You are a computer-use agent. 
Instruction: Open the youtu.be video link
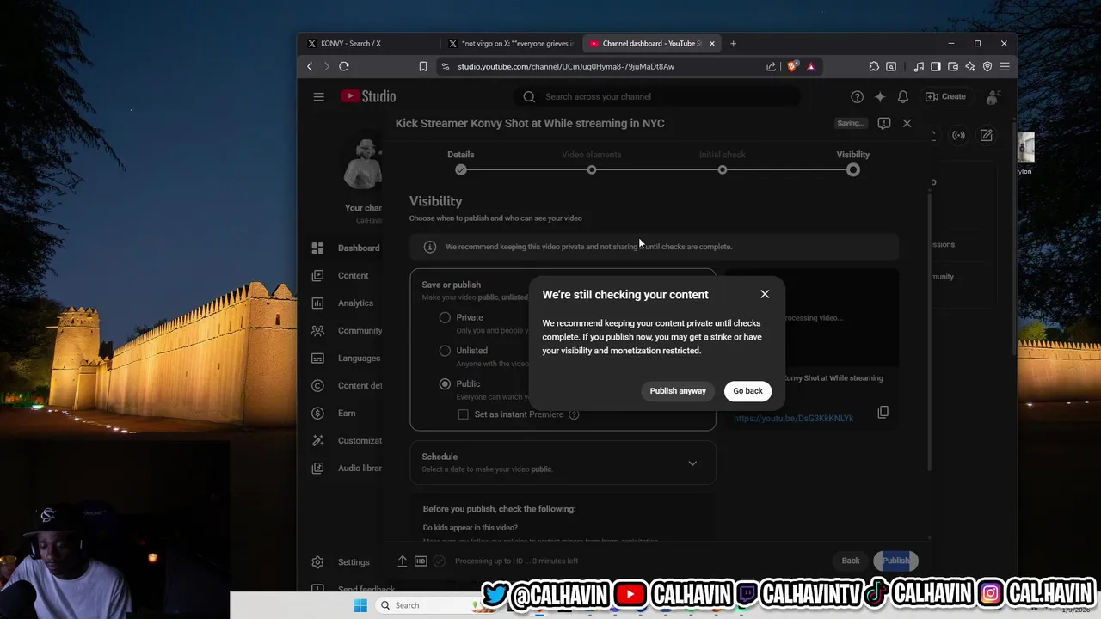tap(793, 419)
